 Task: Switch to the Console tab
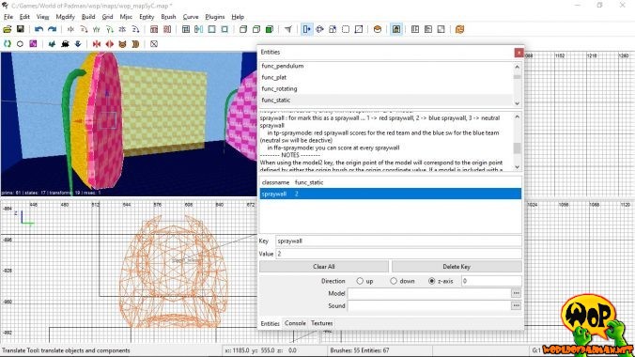coord(295,323)
